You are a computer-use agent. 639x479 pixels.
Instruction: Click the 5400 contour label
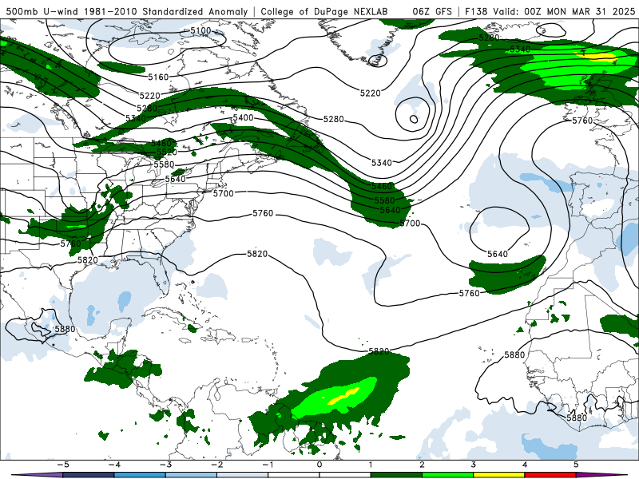[244, 117]
